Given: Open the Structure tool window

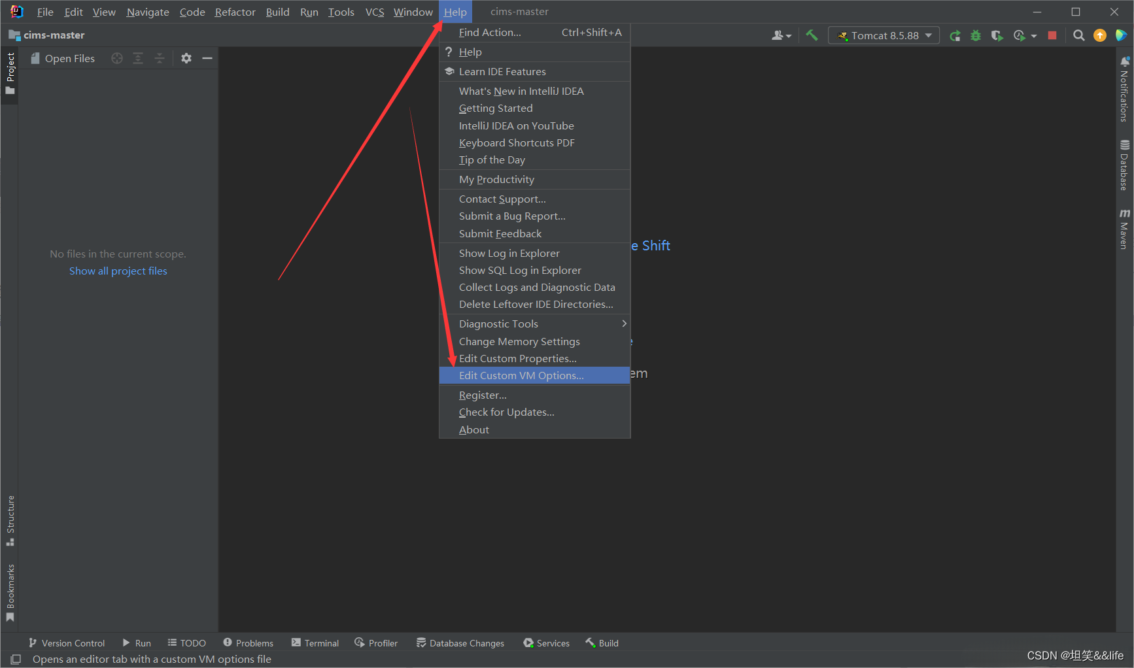Looking at the screenshot, I should (10, 521).
